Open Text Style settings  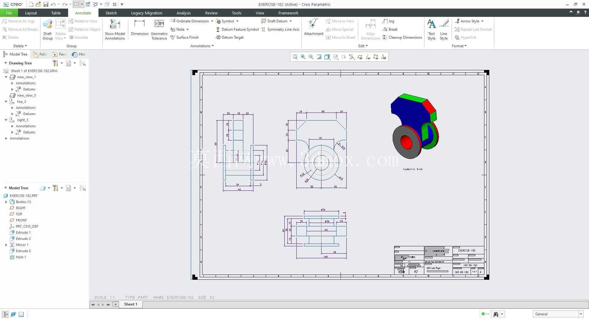click(x=431, y=29)
